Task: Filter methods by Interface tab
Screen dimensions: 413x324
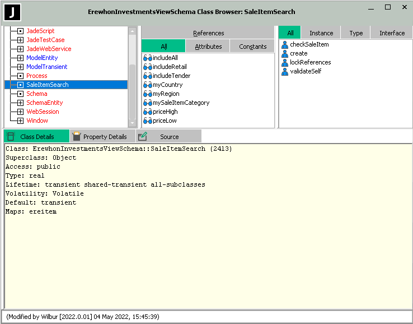Action: point(392,33)
